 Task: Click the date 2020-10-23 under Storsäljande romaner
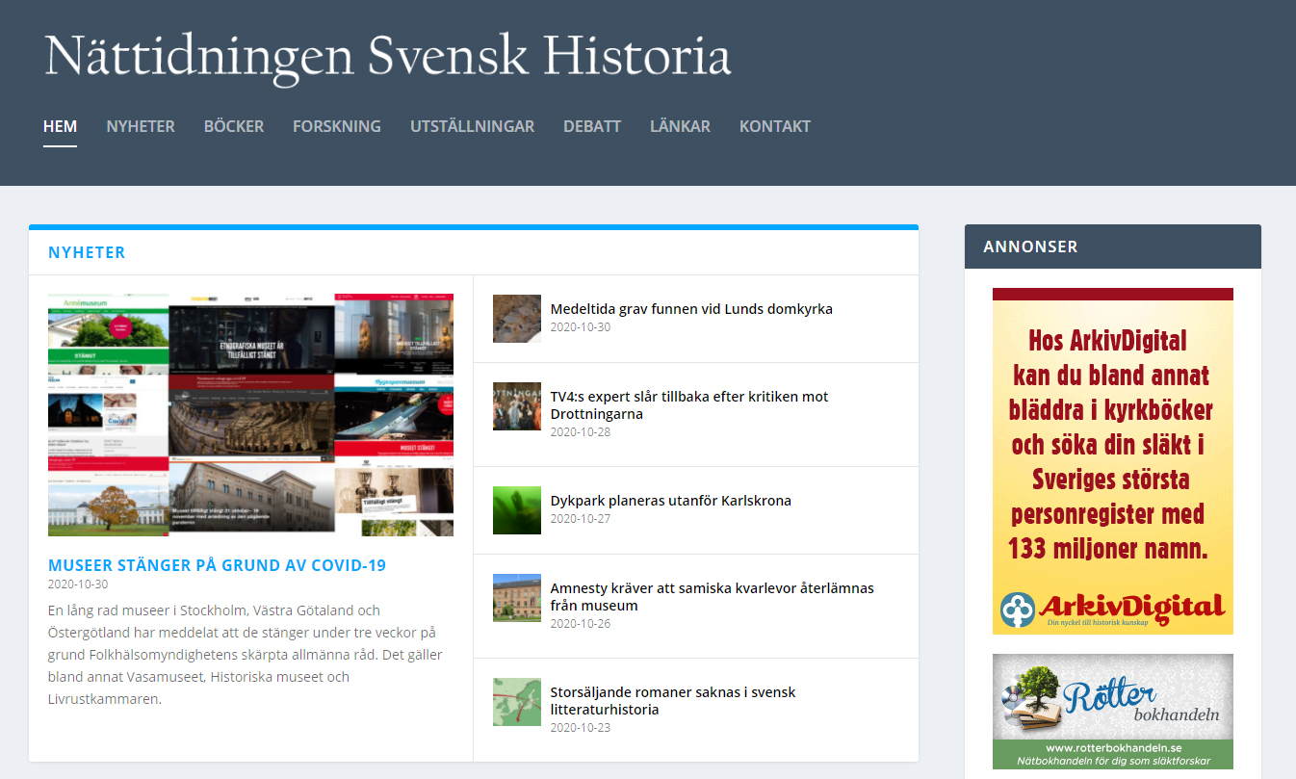(x=581, y=727)
